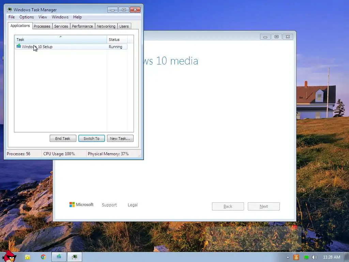
Task: Maximize the Windows 10 Setup window
Action: click(x=276, y=37)
